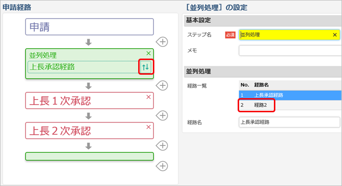Click the メモ label
The width and height of the screenshot is (342, 186).
point(192,51)
